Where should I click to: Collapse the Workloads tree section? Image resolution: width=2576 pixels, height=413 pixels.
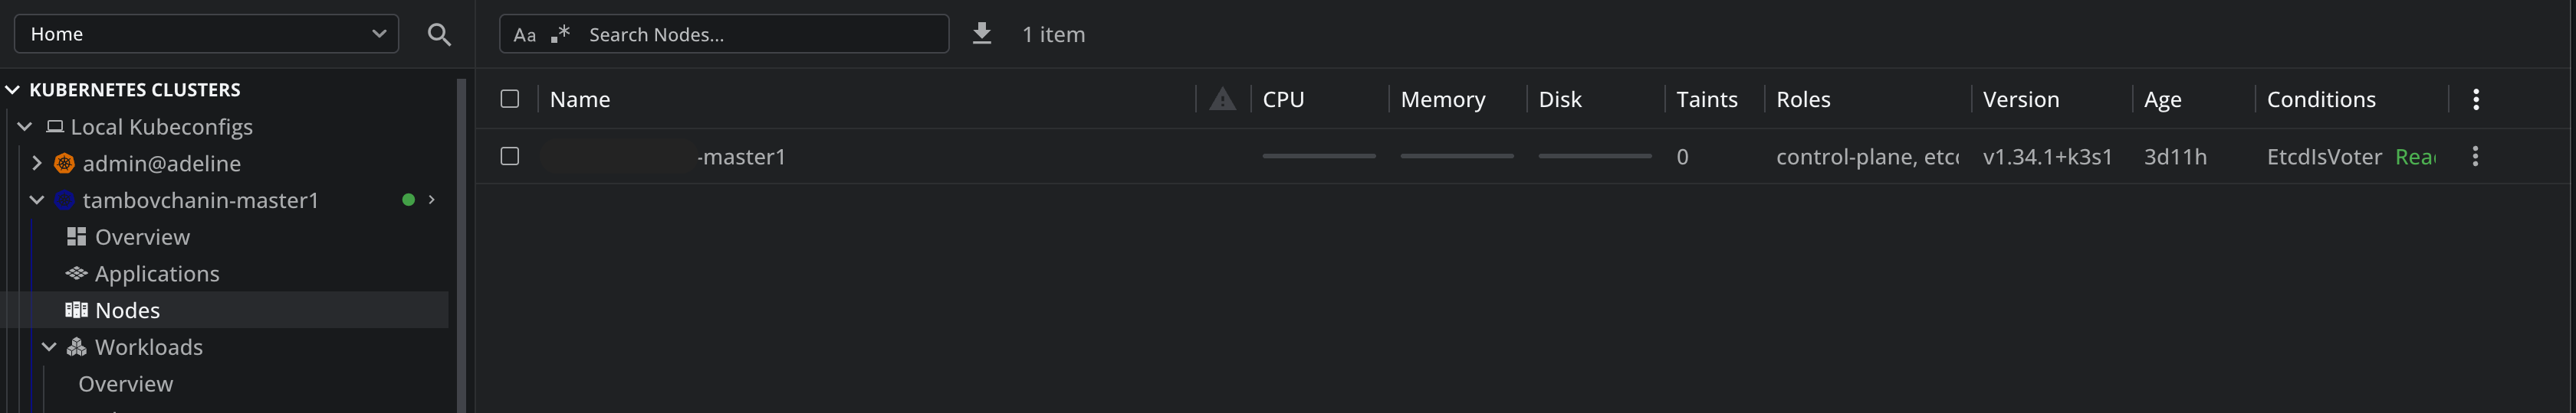click(x=49, y=347)
